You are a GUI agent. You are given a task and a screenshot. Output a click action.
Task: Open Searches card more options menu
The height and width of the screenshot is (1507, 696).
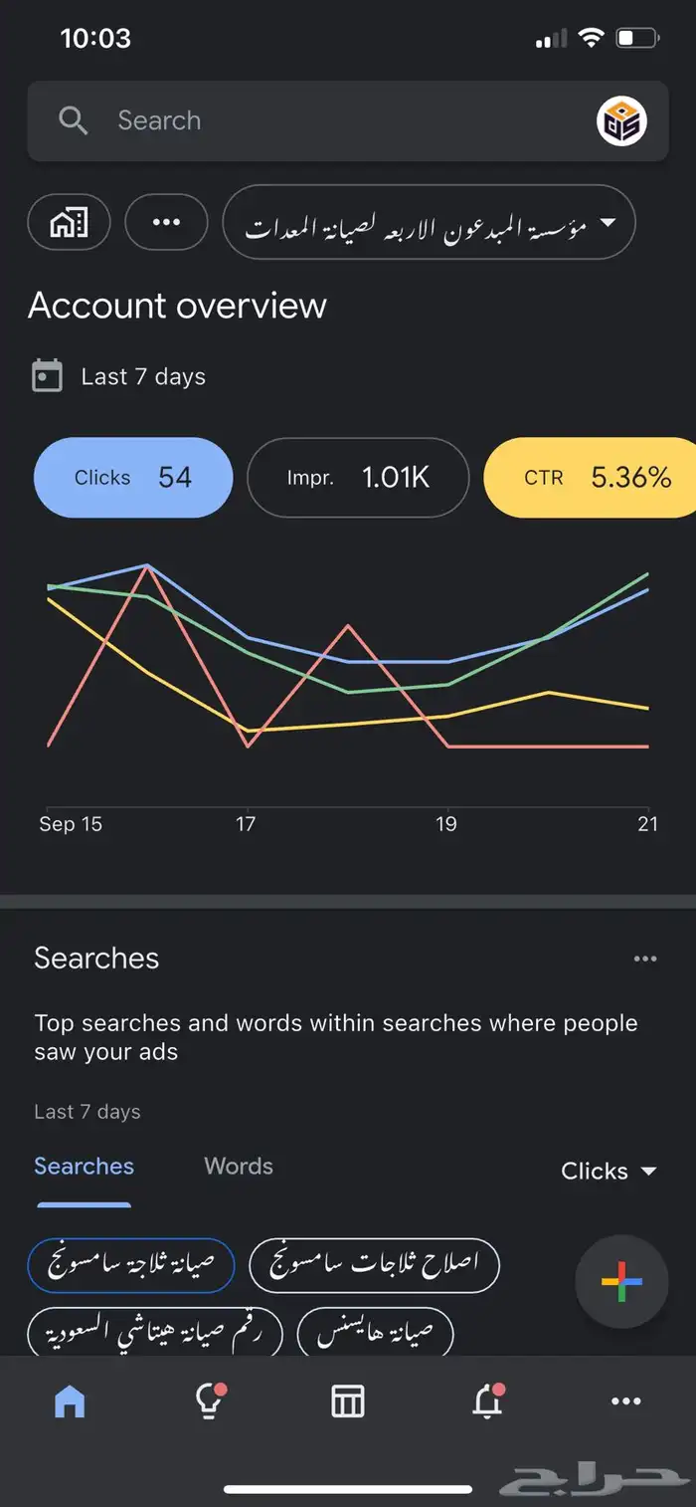[645, 959]
